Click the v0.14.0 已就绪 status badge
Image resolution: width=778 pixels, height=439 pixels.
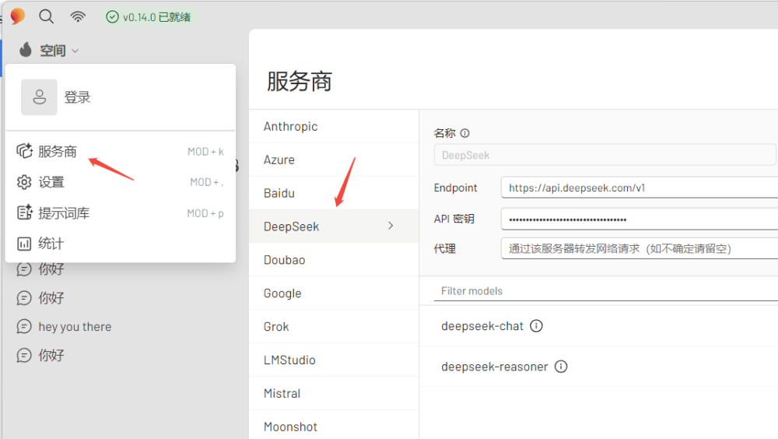coord(148,16)
